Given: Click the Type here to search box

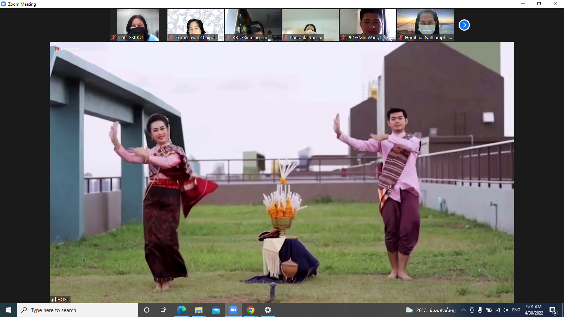Looking at the screenshot, I should [78, 310].
